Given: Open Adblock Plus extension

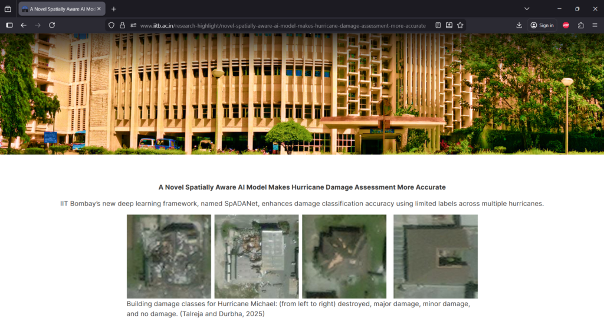Looking at the screenshot, I should coord(566,25).
